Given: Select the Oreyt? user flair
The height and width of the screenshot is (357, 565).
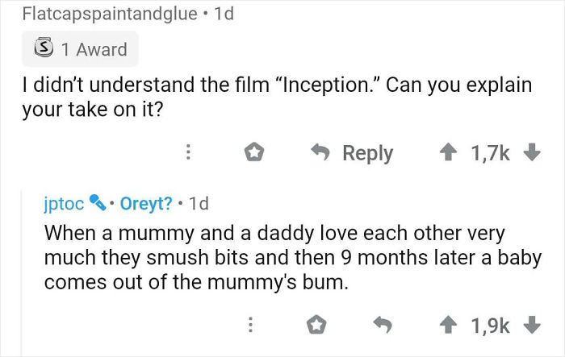Looking at the screenshot, I should pyautogui.click(x=145, y=204).
